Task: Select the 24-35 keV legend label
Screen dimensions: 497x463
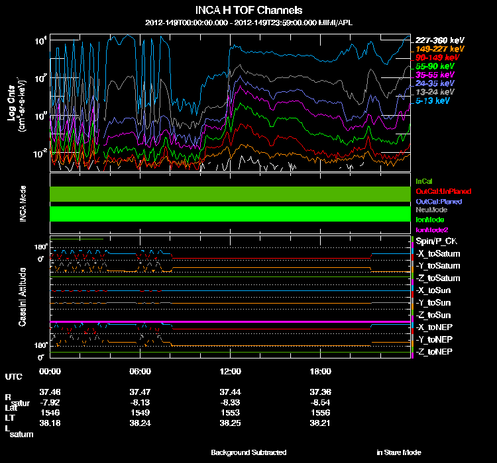Action: coord(435,83)
